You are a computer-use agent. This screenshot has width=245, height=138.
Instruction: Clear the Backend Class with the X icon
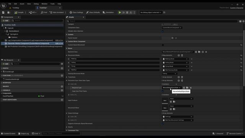click(206, 52)
